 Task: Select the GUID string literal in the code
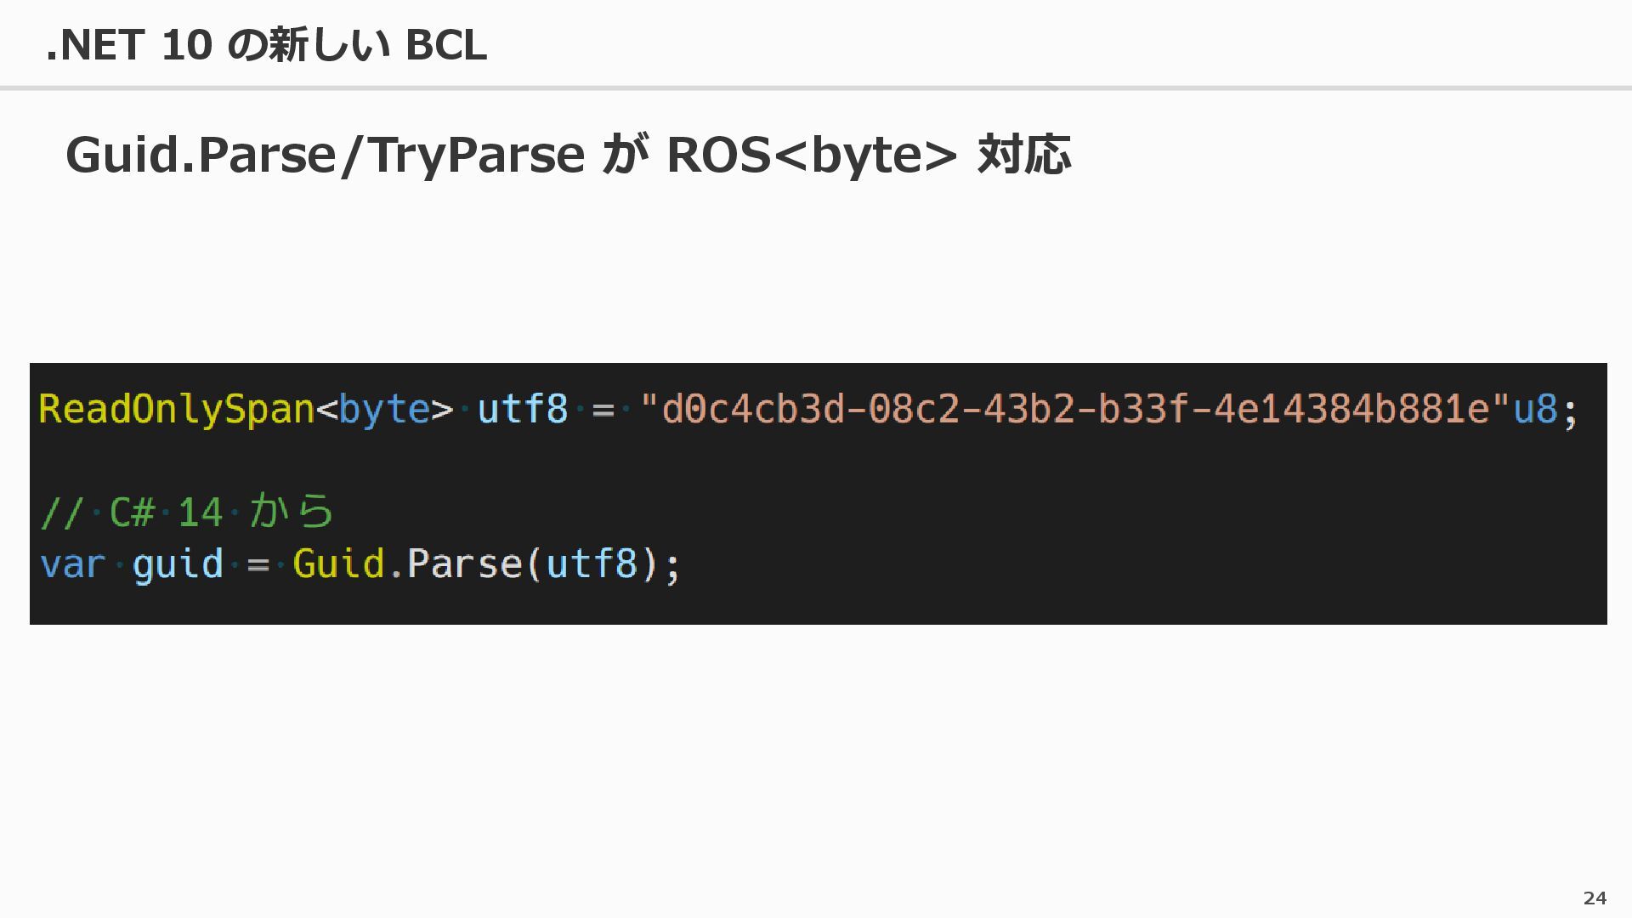point(1075,410)
